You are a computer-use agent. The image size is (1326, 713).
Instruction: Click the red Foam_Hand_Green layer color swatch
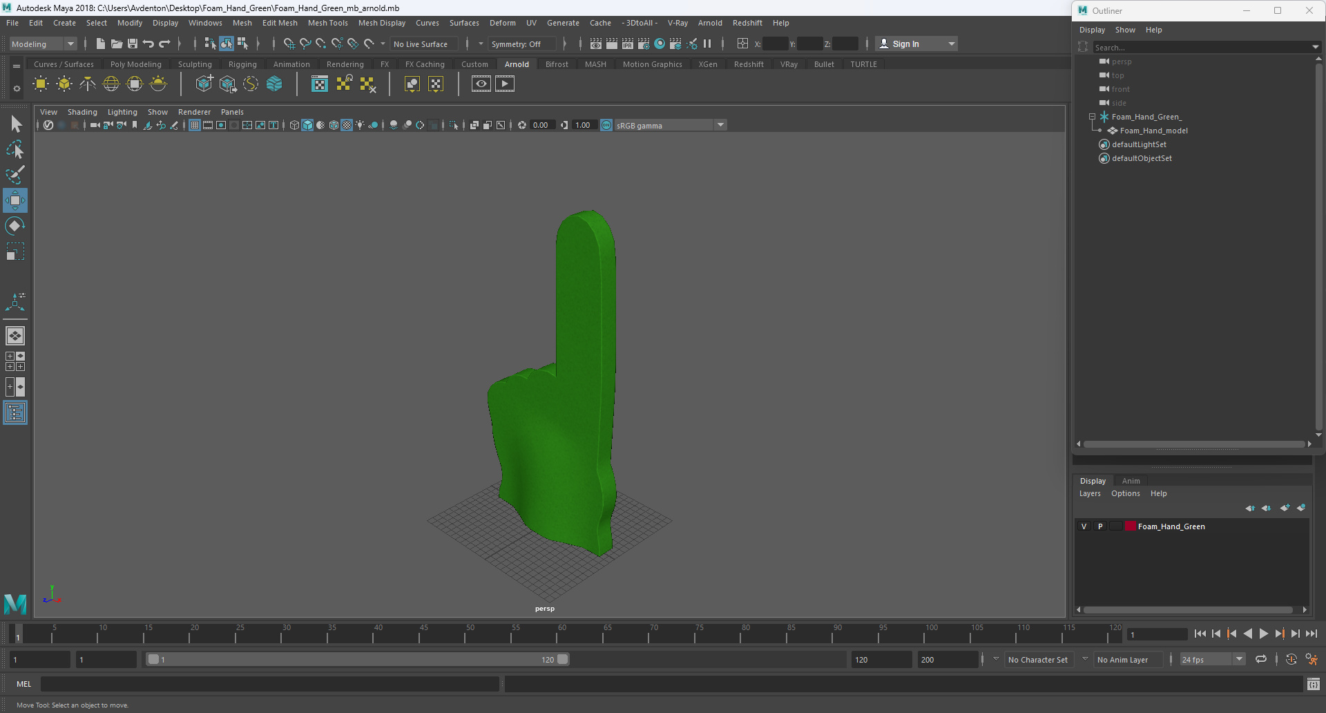[x=1131, y=526]
